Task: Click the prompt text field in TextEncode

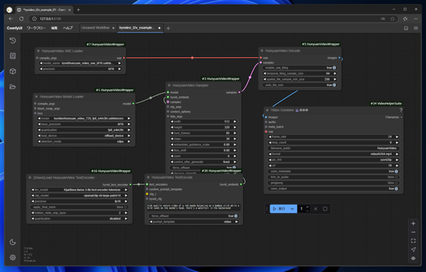Action: coord(193,207)
